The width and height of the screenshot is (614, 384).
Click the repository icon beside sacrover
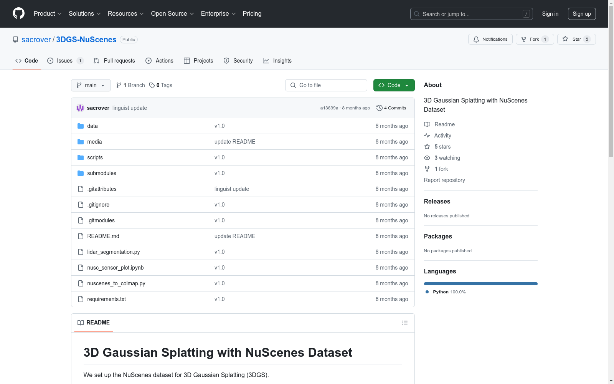tap(15, 40)
